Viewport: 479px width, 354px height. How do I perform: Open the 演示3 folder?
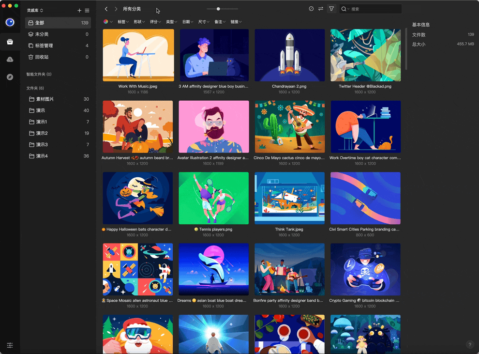tap(58, 145)
